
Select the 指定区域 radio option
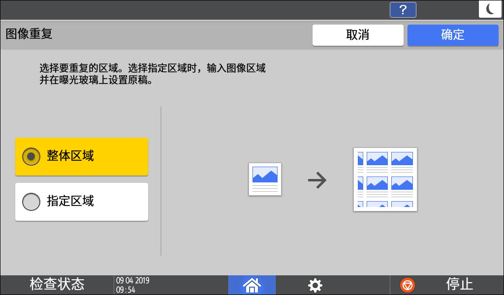[x=81, y=202]
